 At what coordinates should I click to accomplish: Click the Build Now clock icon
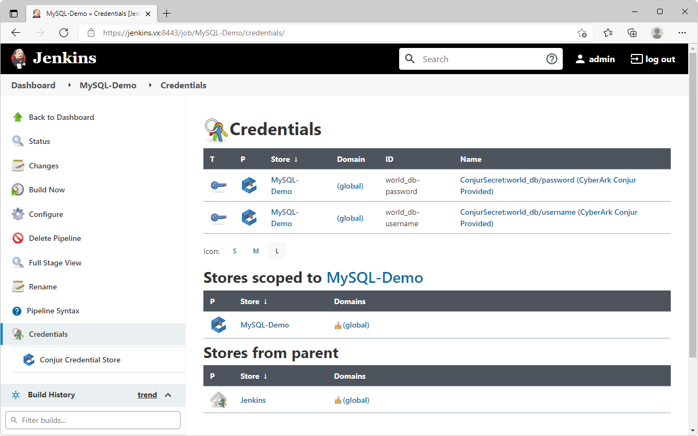[18, 190]
